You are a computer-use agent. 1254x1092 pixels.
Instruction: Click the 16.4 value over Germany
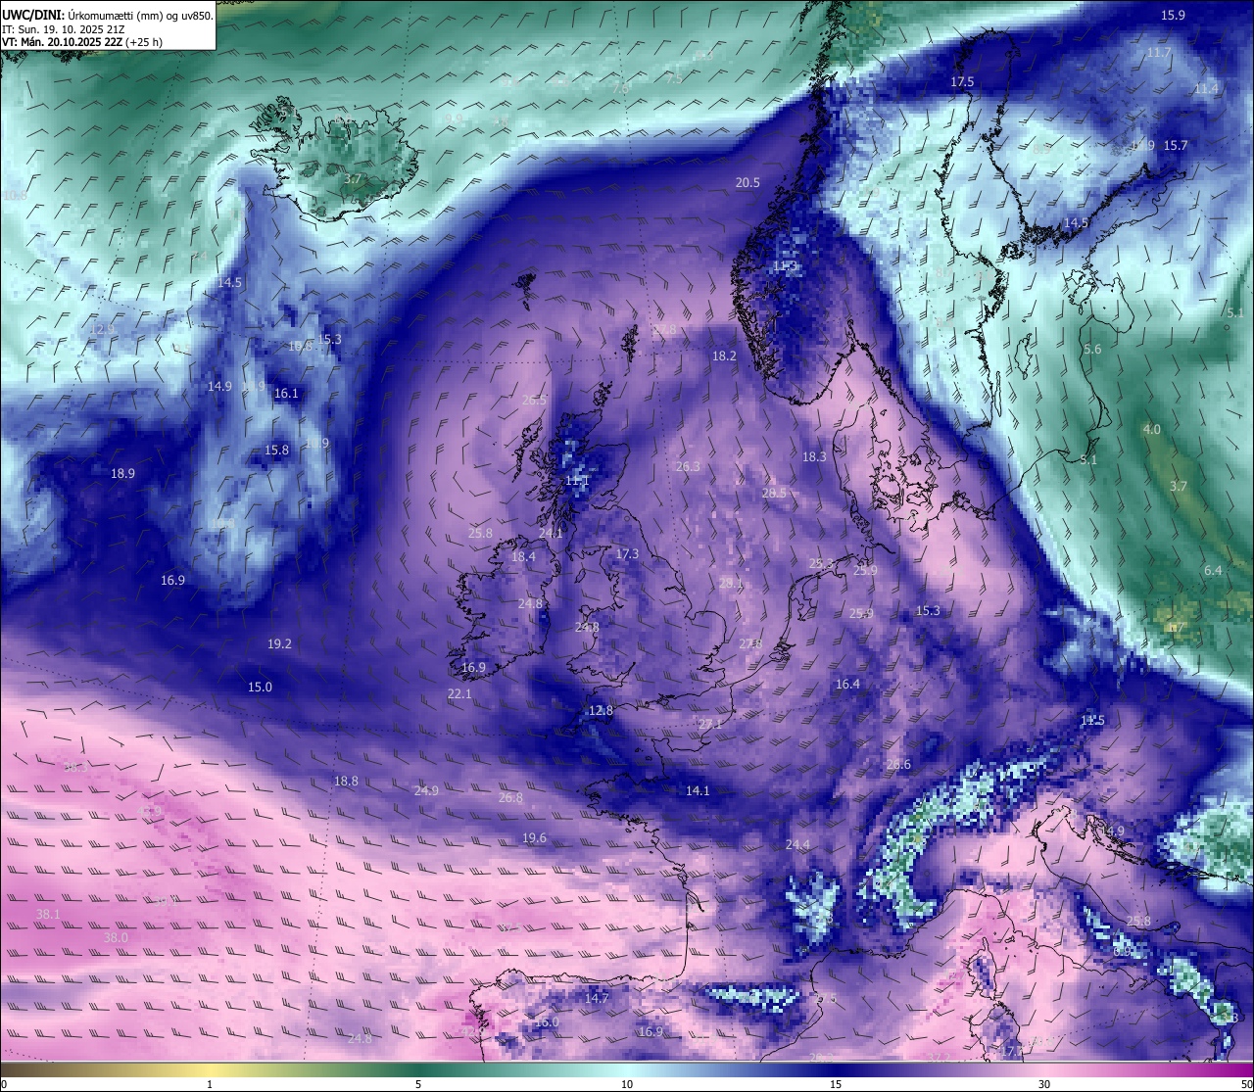[847, 685]
